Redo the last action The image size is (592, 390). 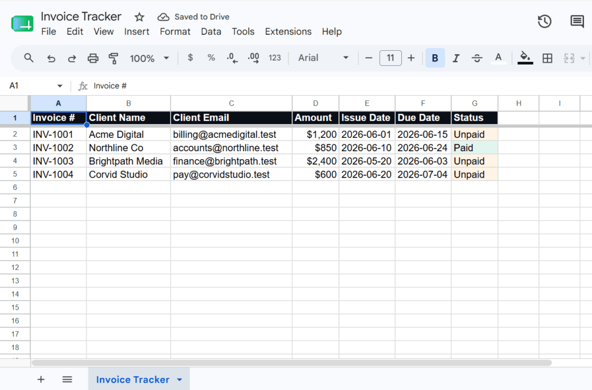72,58
